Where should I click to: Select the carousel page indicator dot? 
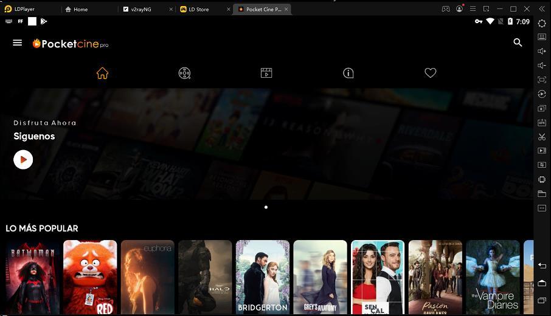(x=266, y=207)
